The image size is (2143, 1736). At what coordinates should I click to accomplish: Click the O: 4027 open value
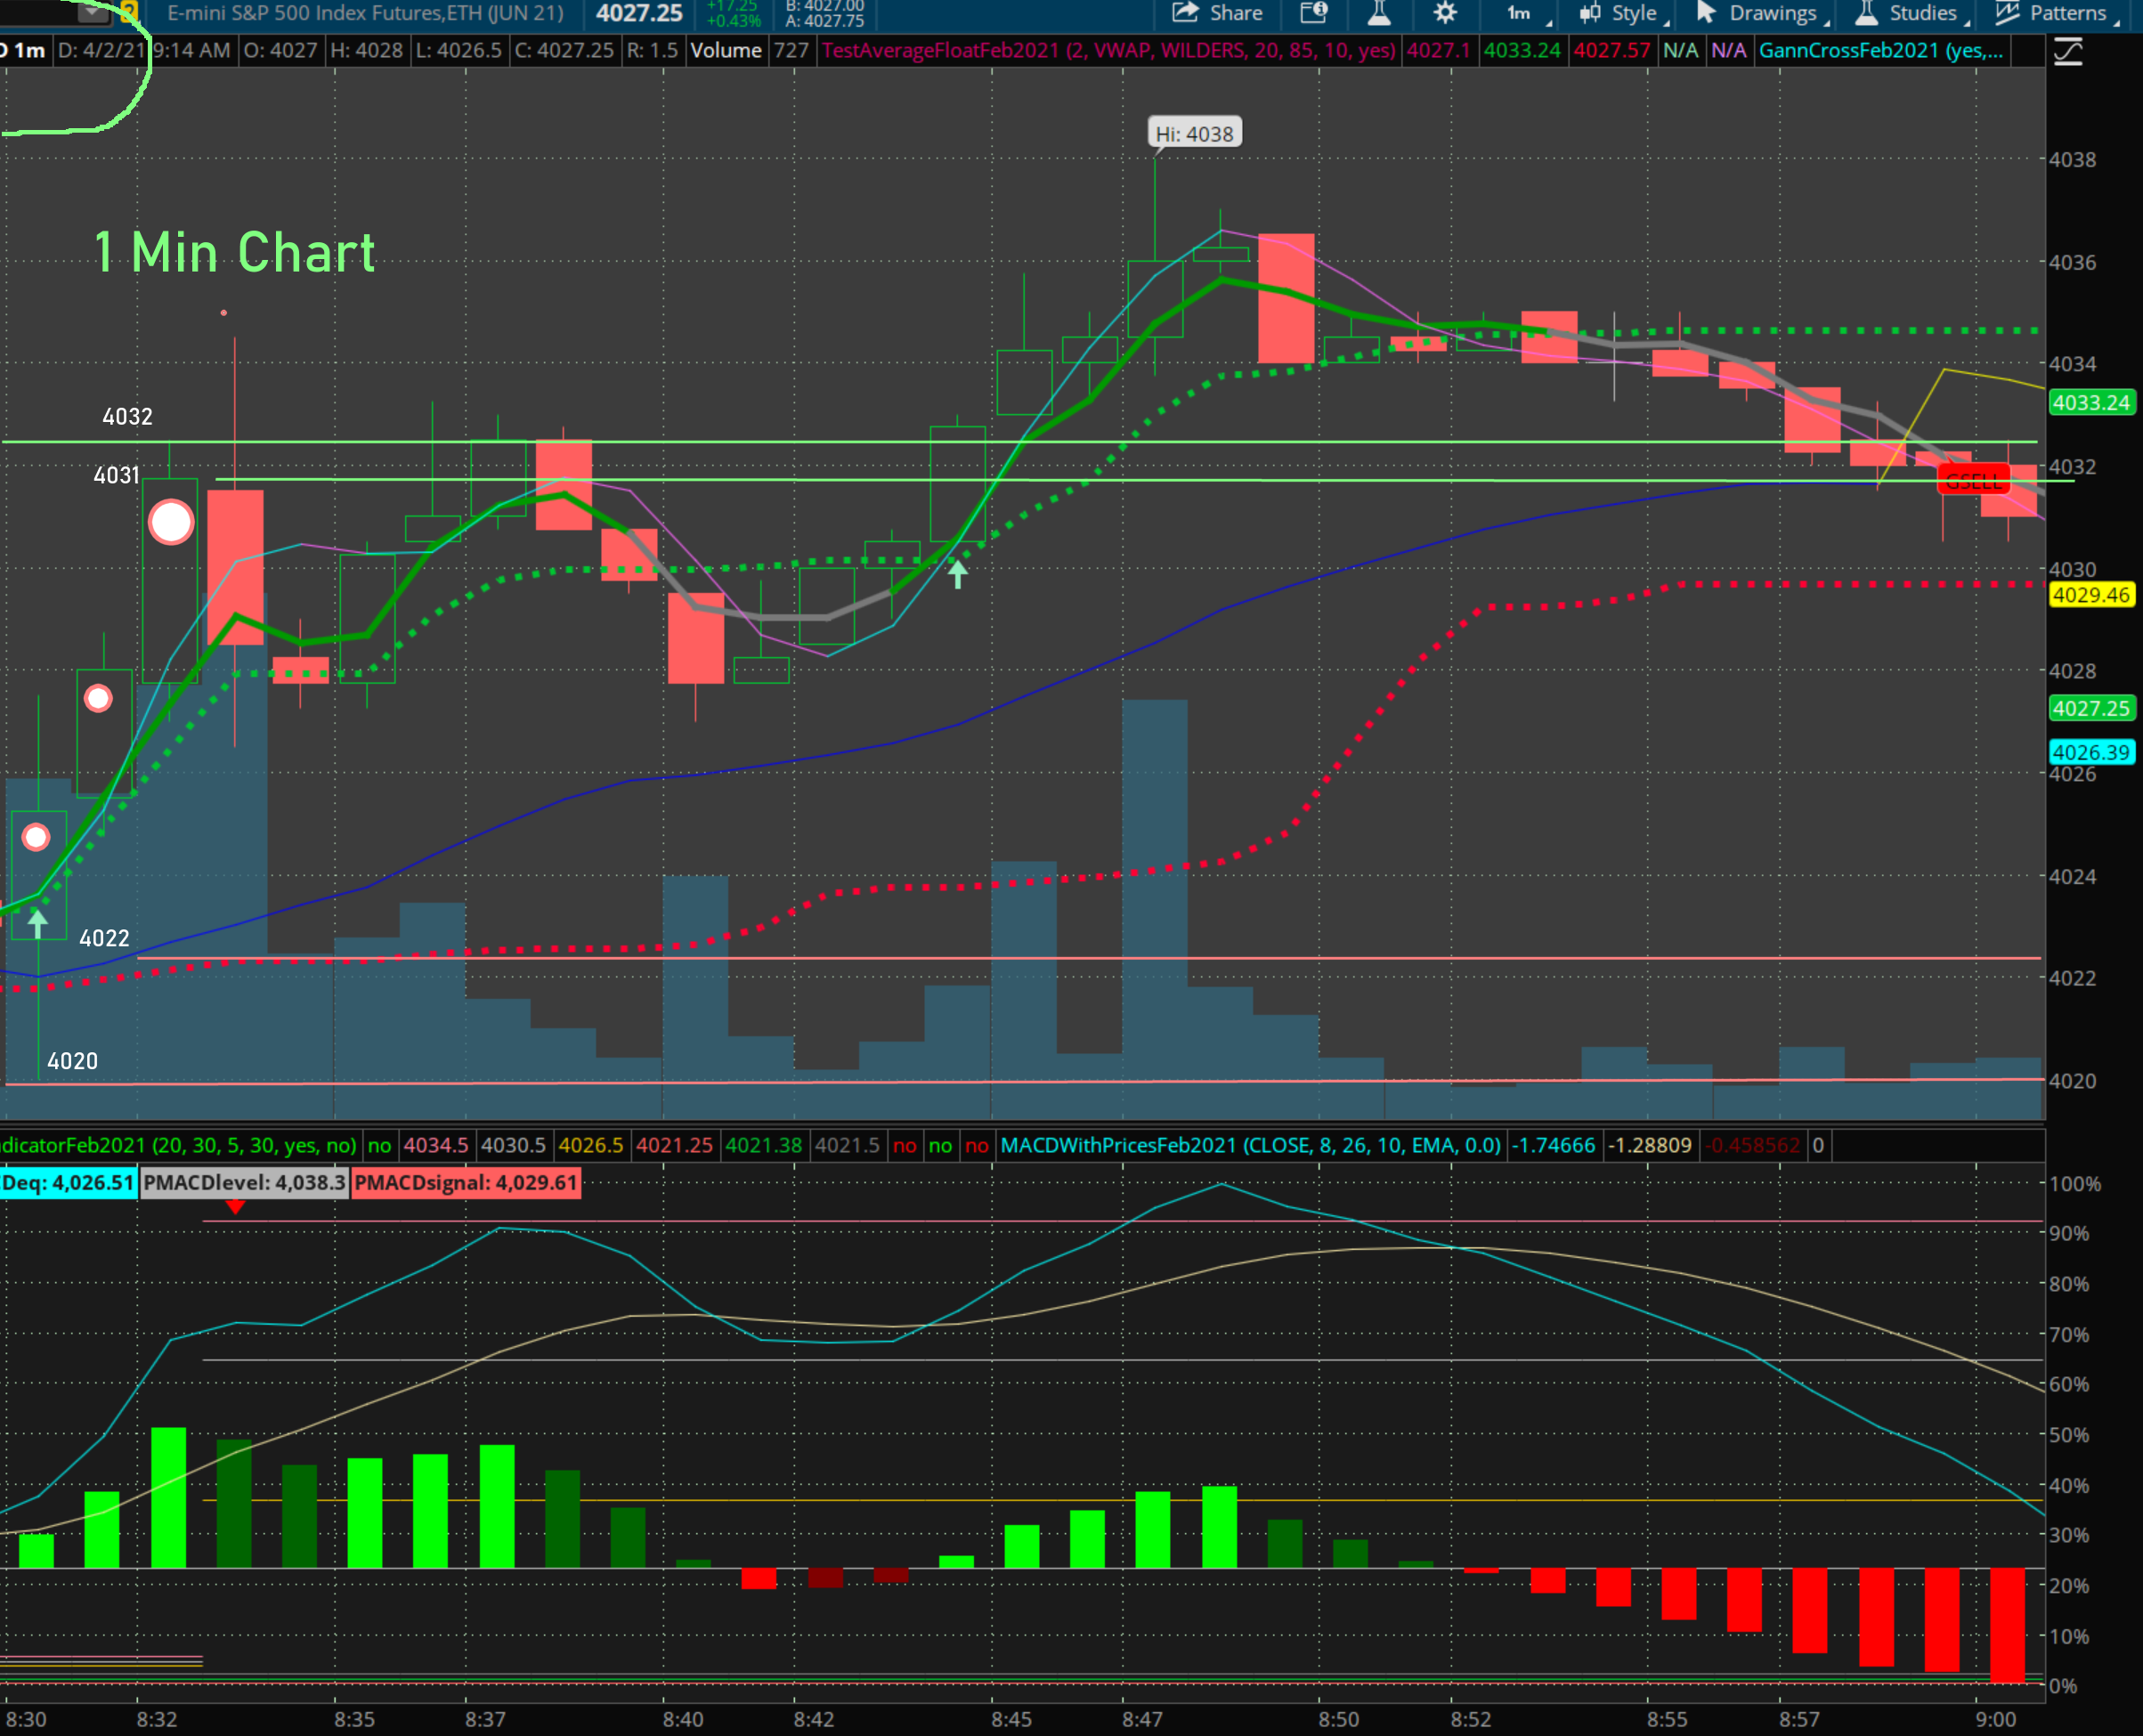(x=280, y=50)
